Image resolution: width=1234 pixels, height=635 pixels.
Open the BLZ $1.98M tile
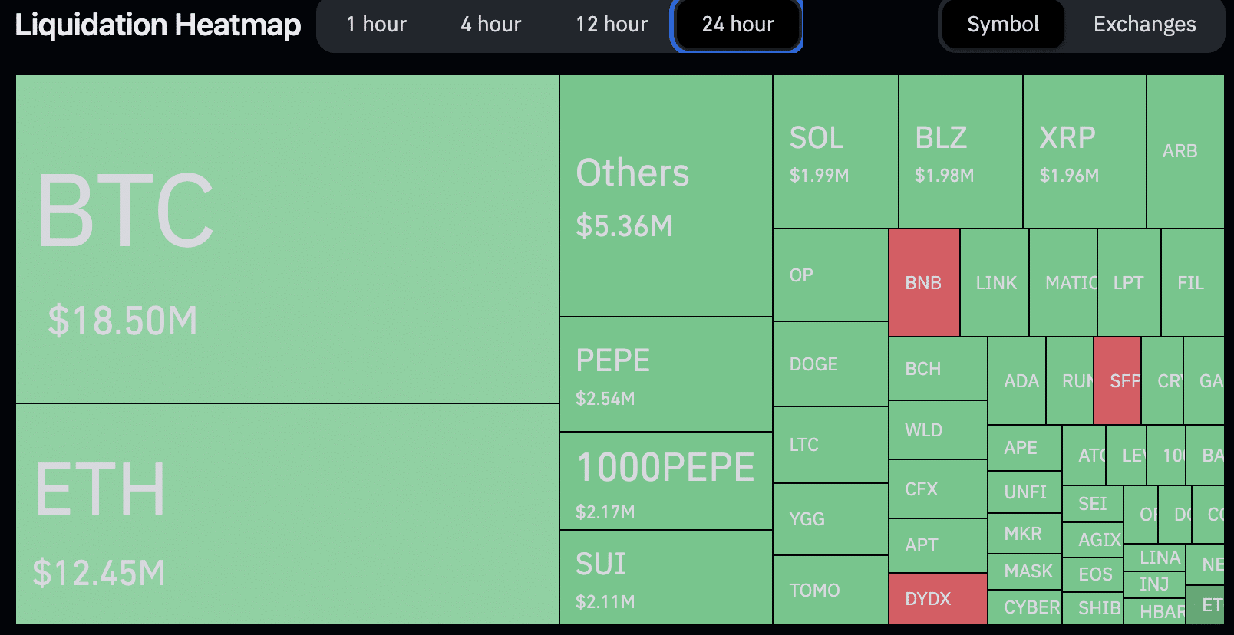(960, 152)
